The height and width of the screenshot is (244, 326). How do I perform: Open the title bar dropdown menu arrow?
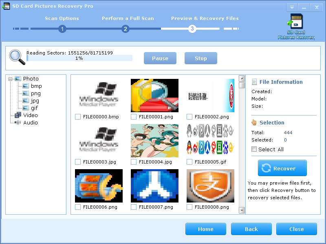[292, 7]
